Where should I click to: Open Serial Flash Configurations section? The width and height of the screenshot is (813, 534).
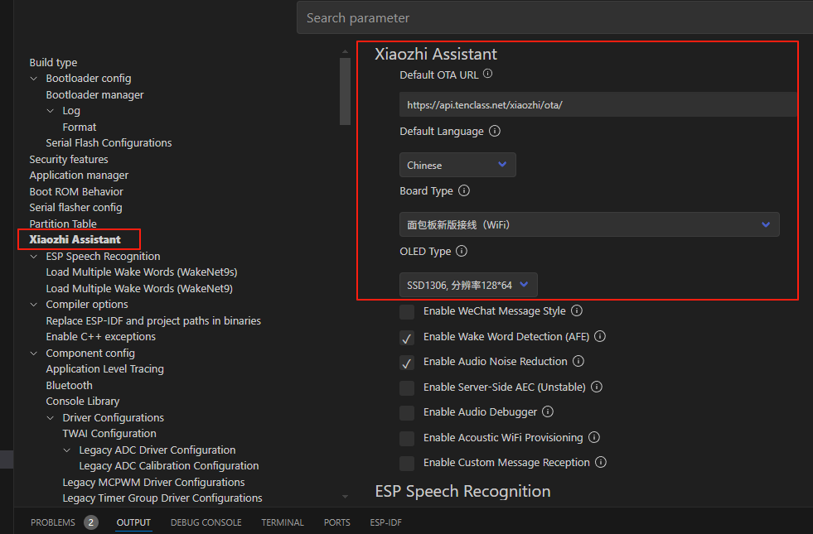[109, 143]
